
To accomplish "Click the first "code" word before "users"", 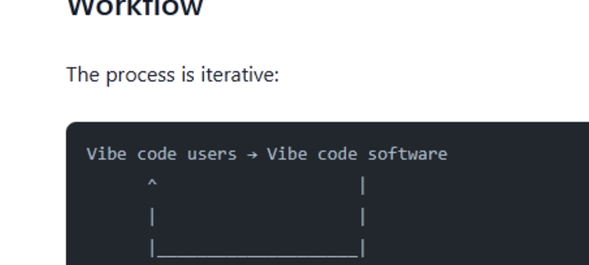I will tap(157, 154).
